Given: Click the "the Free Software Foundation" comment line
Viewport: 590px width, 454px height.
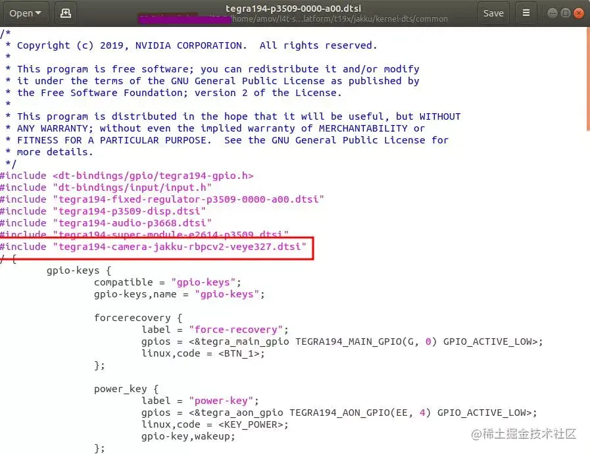Looking at the screenshot, I should pos(174,93).
